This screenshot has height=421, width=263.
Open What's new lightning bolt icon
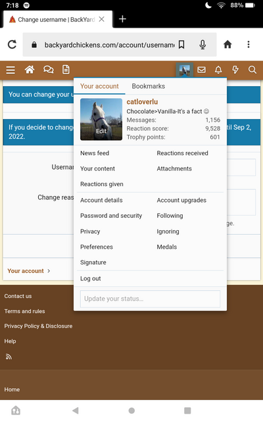click(x=235, y=70)
